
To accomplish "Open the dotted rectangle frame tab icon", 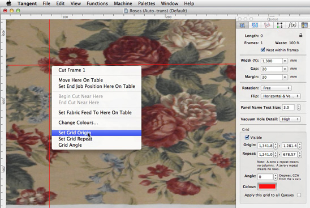I will click(x=279, y=25).
